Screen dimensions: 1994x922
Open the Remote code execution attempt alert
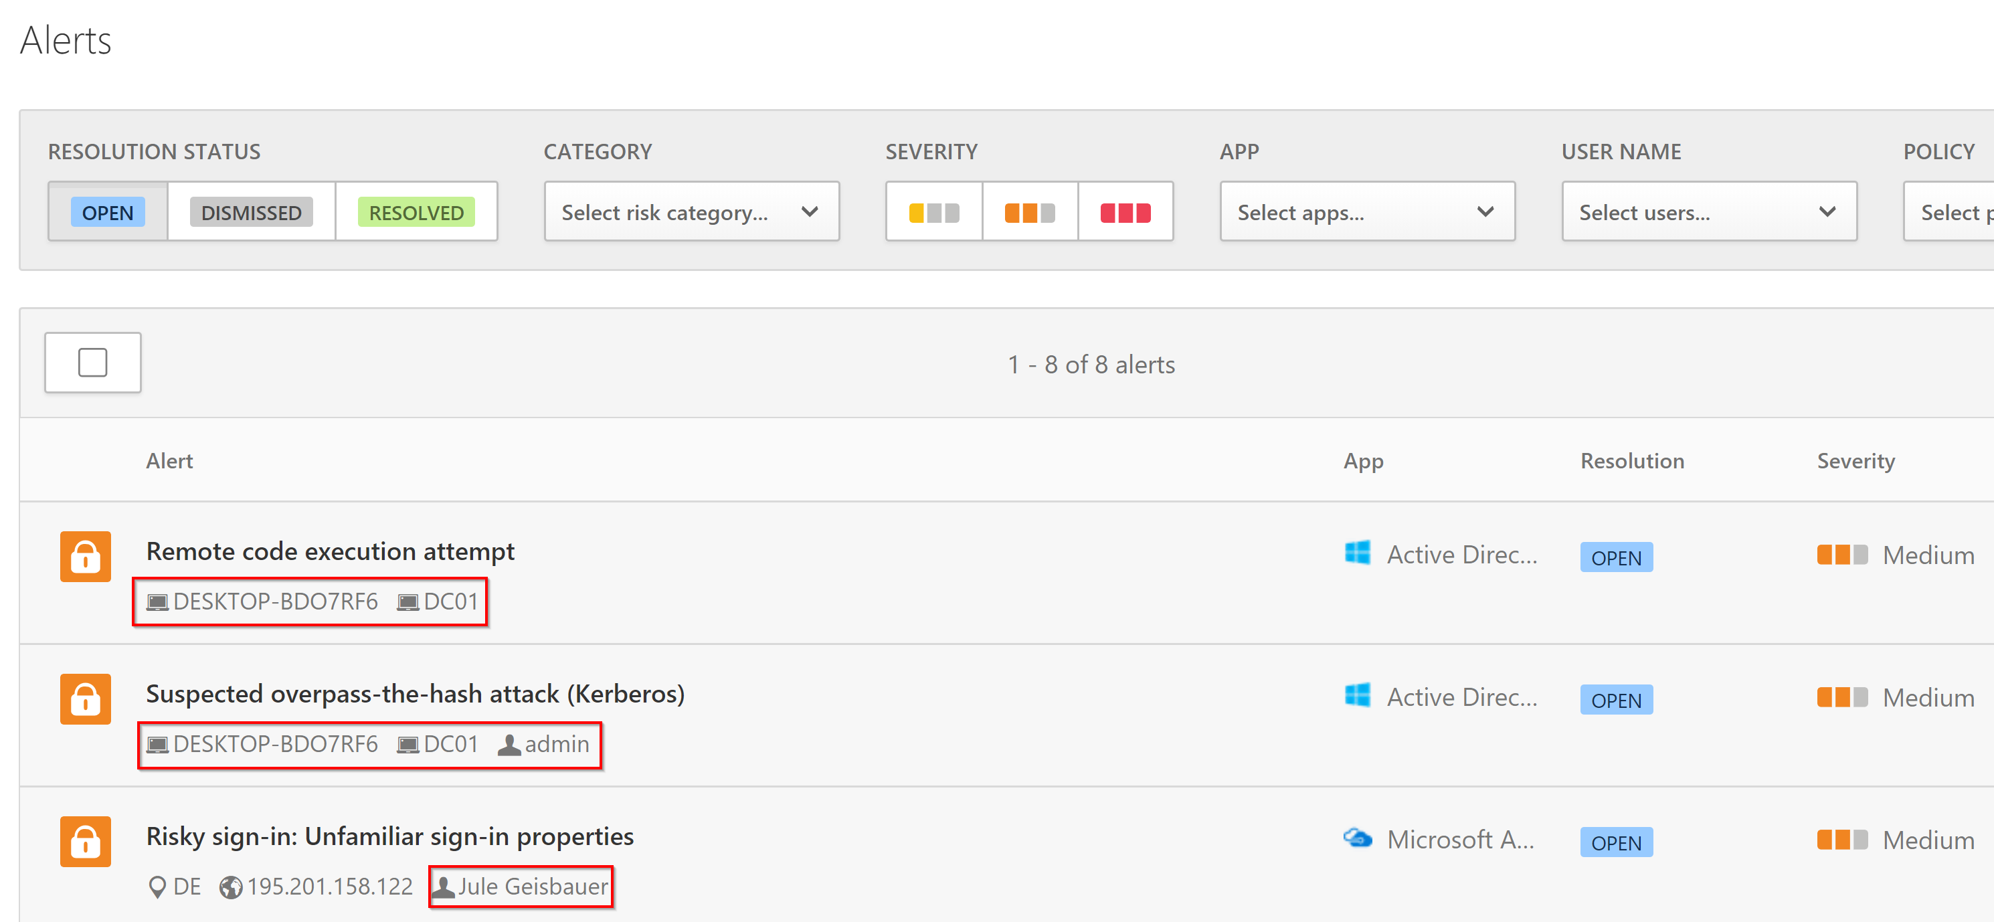click(x=330, y=551)
